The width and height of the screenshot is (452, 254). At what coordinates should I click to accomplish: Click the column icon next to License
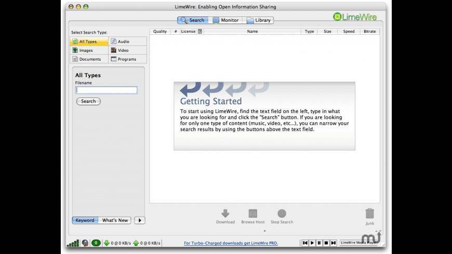point(200,31)
